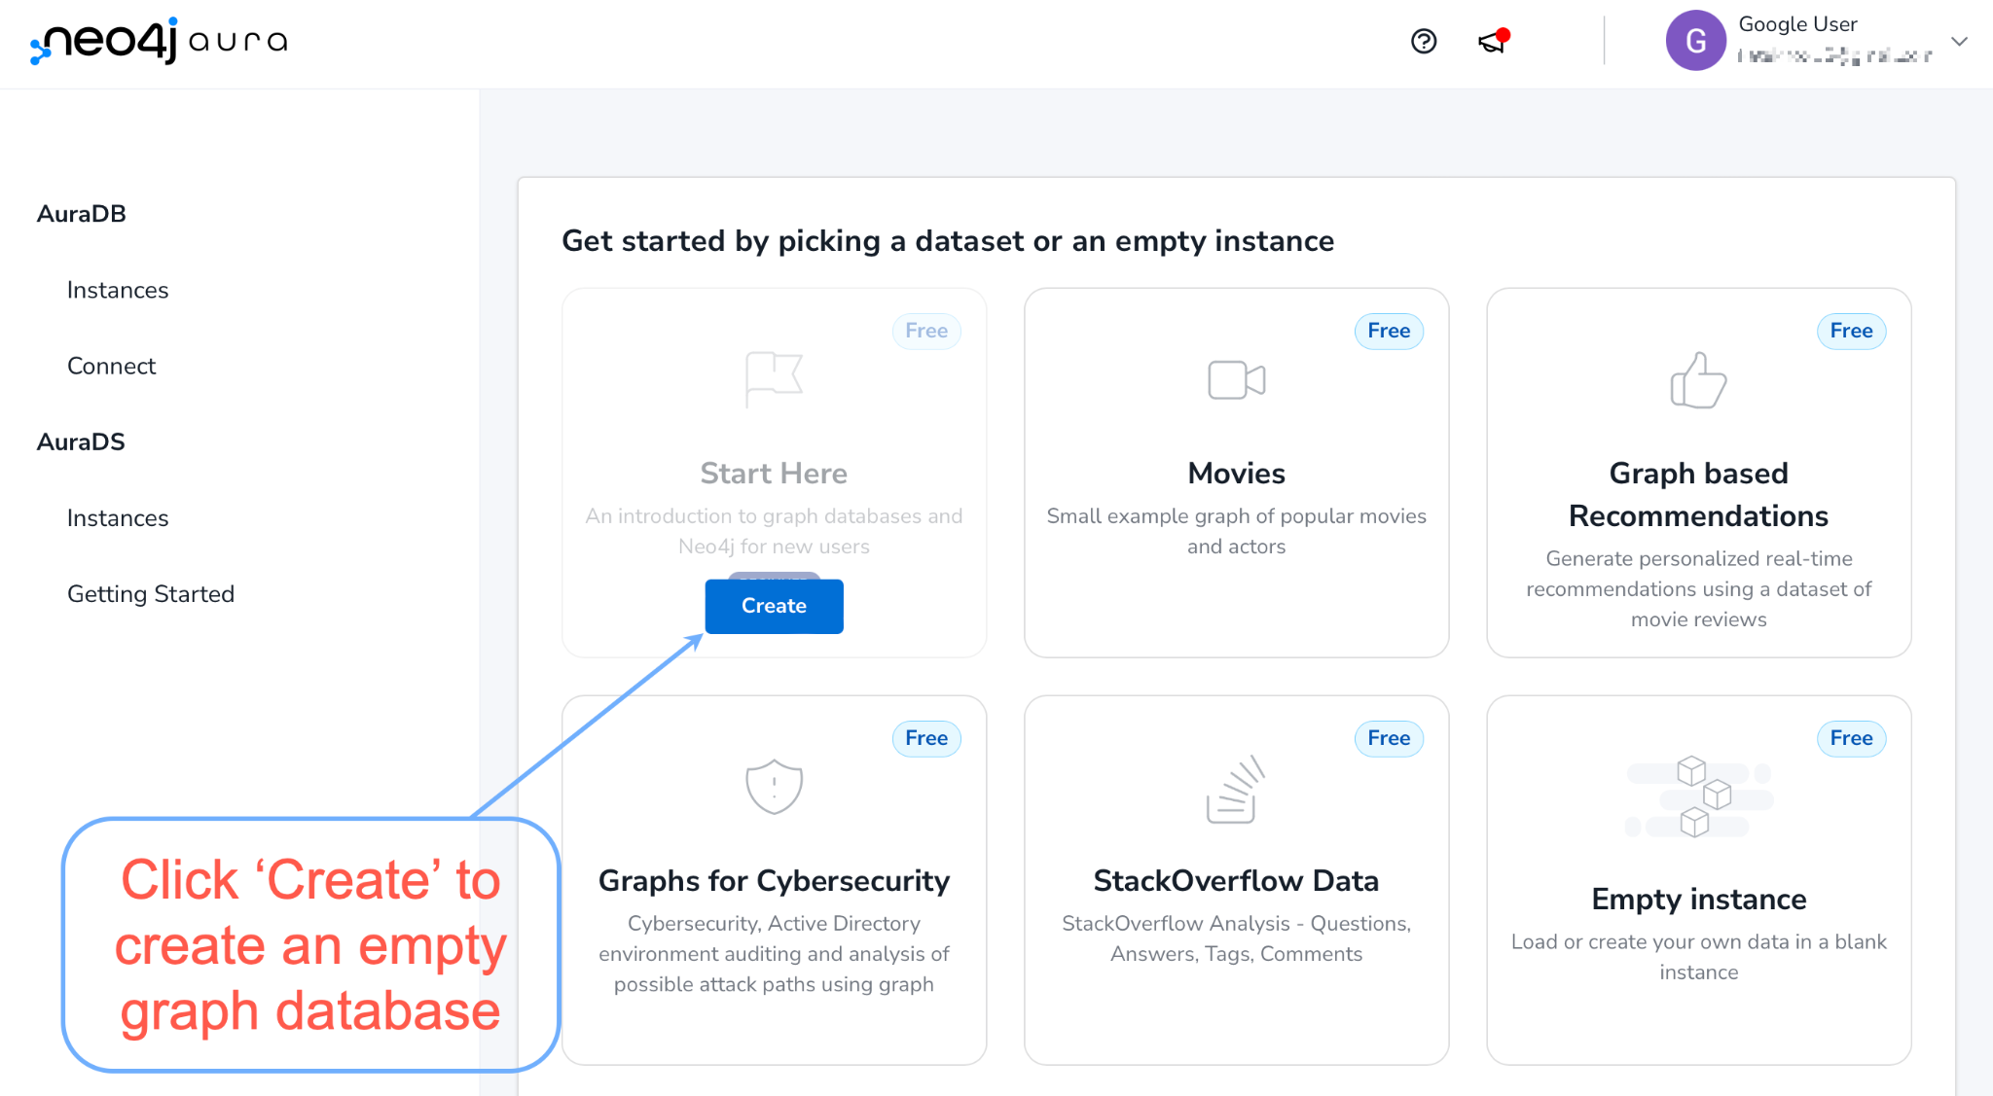1993x1096 pixels.
Task: Click the Start Here title
Action: click(x=774, y=474)
